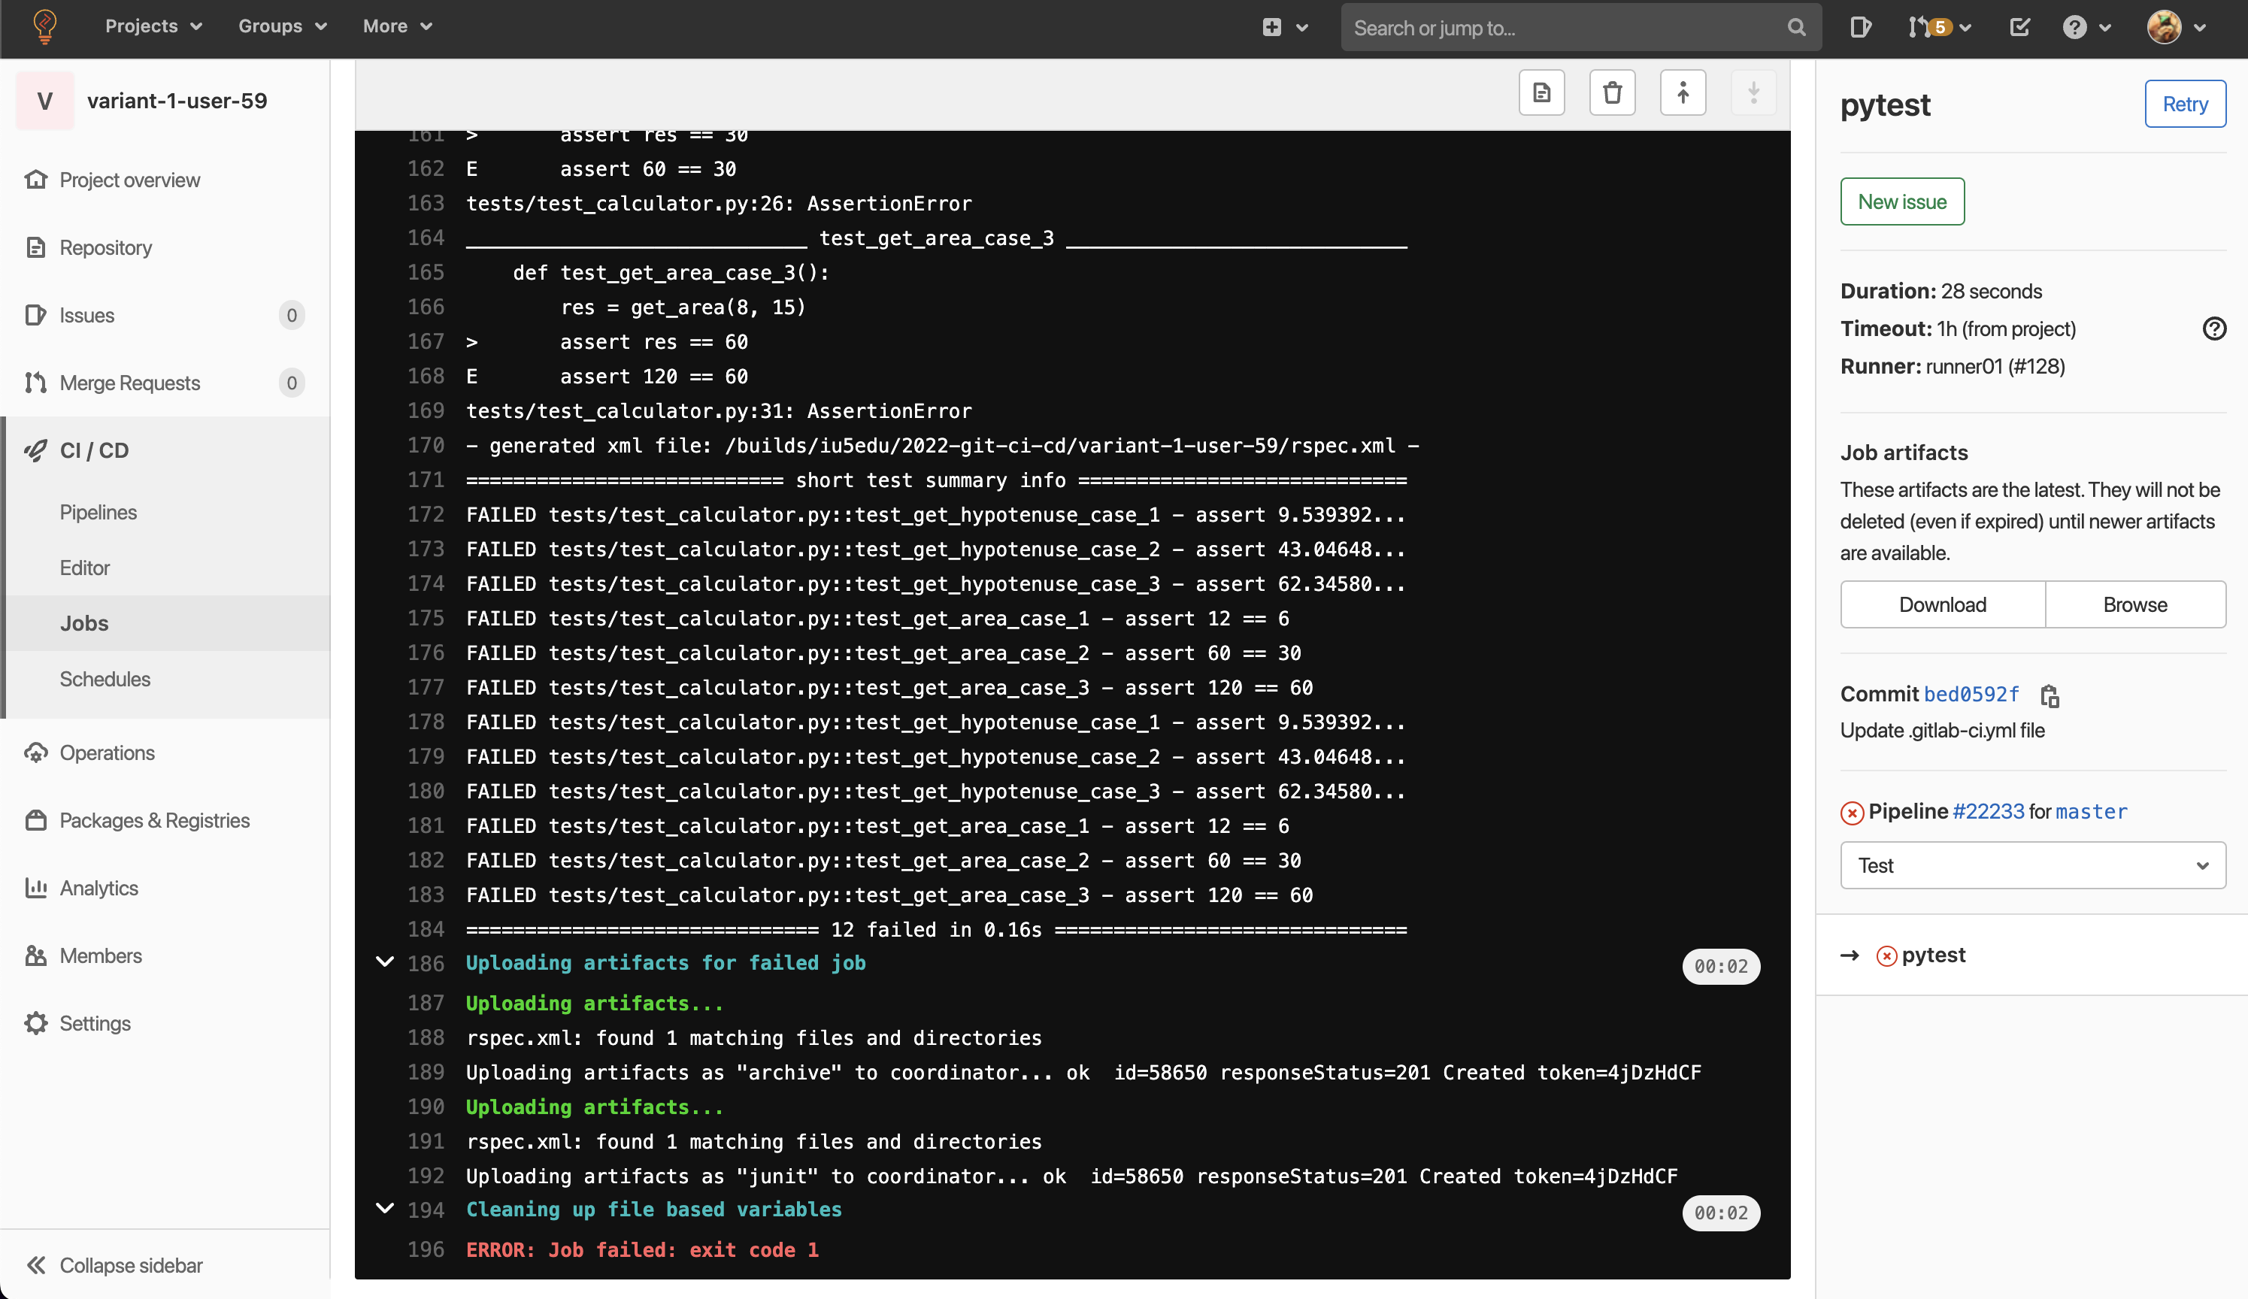This screenshot has width=2248, height=1299.
Task: Collapse Cleaning up file based variables section
Action: 384,1209
